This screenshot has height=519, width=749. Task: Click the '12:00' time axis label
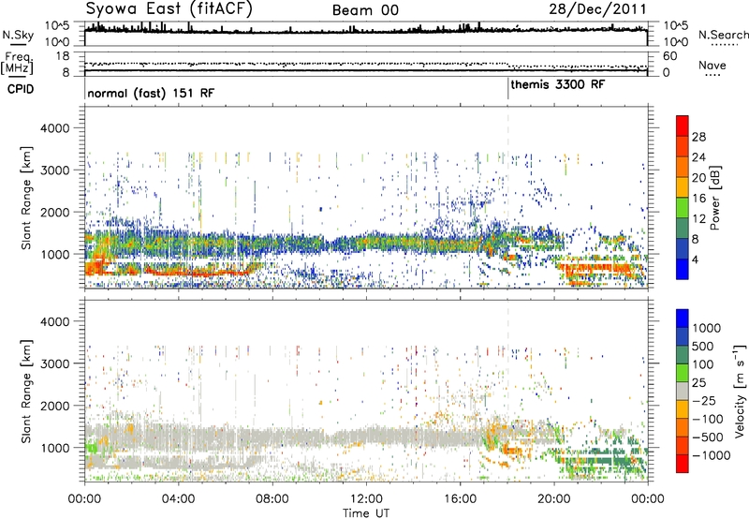coord(366,498)
